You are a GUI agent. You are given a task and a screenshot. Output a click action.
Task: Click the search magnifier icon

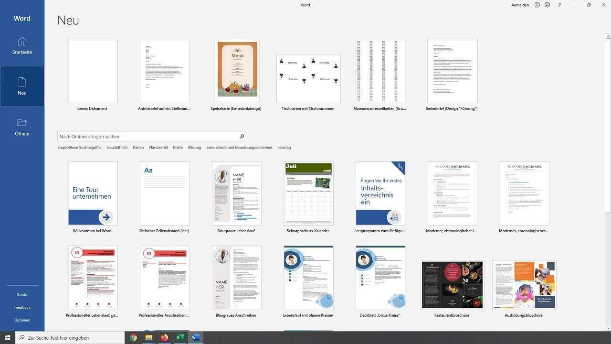pyautogui.click(x=242, y=137)
